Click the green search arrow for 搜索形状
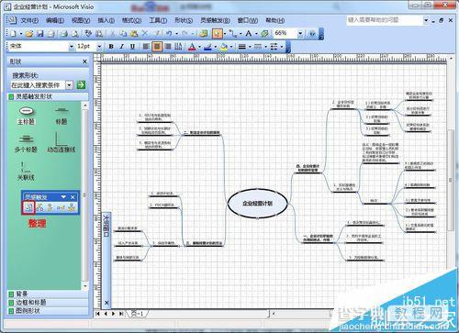Screen dimensions: 459x333 (81, 85)
